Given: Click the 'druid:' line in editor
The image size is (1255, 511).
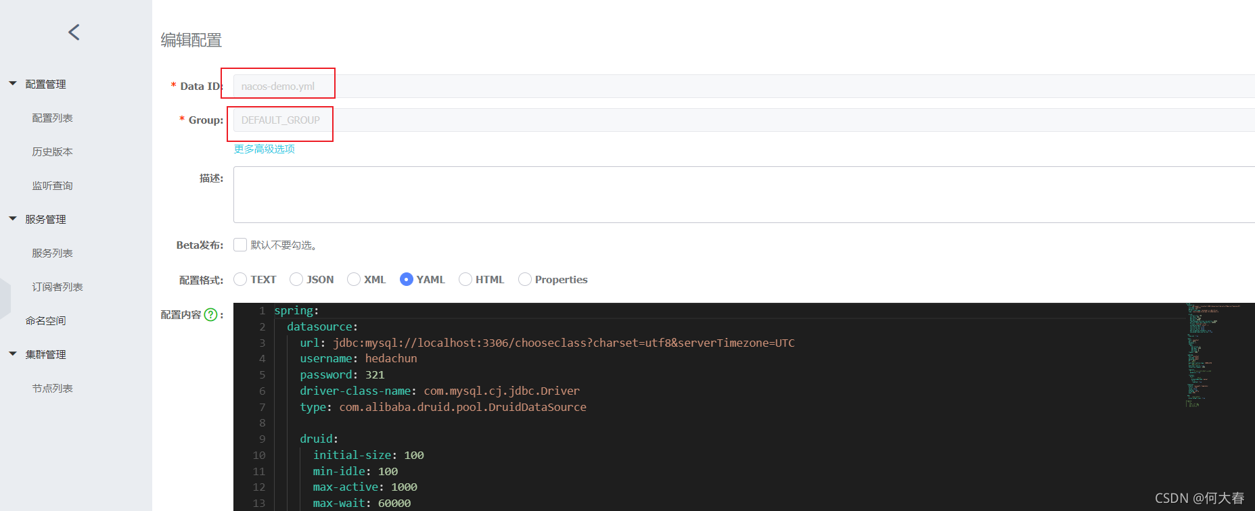Looking at the screenshot, I should [319, 439].
